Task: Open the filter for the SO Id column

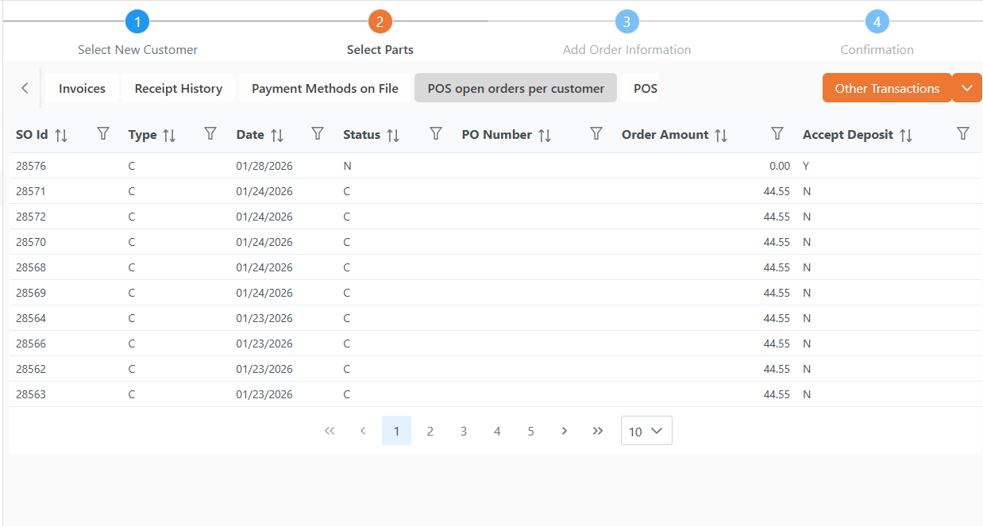Action: coord(102,134)
